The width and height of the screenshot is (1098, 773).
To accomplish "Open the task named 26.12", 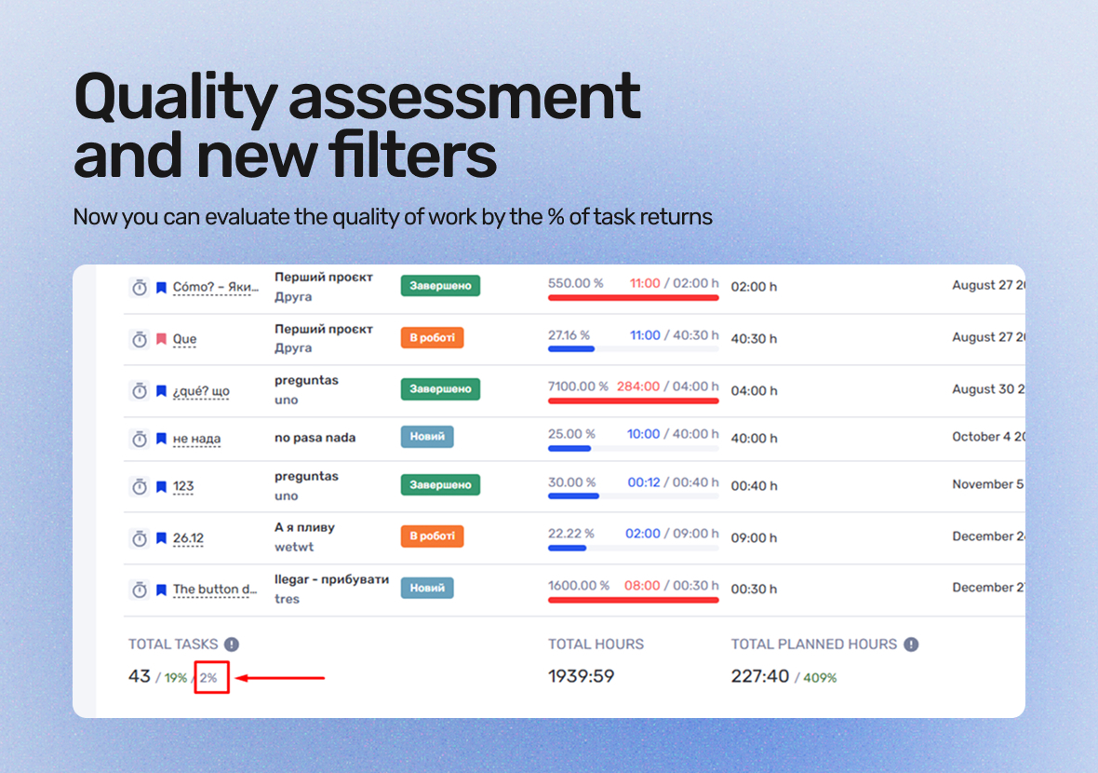I will pyautogui.click(x=188, y=538).
